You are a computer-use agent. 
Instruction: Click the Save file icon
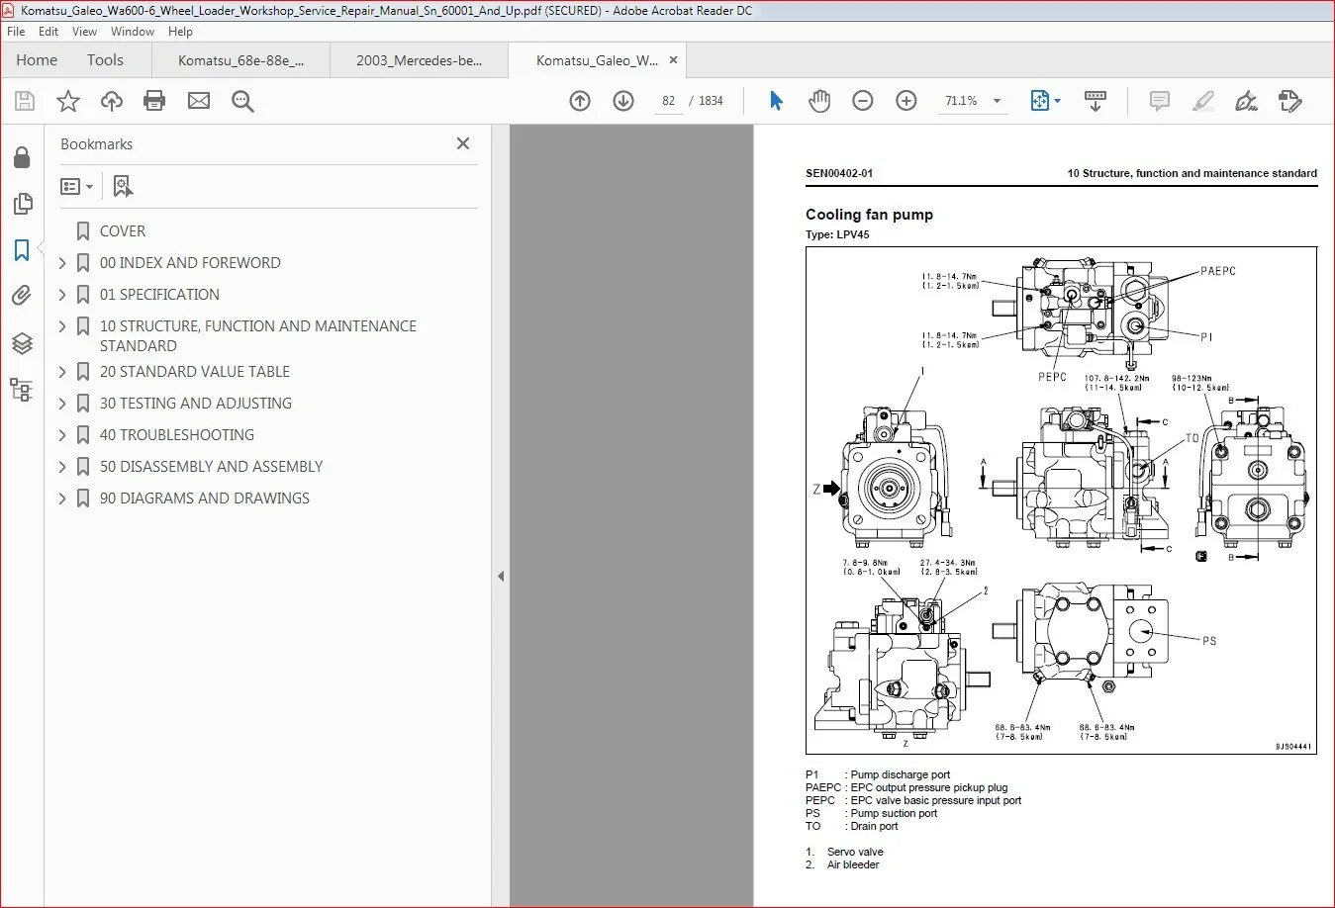click(25, 101)
